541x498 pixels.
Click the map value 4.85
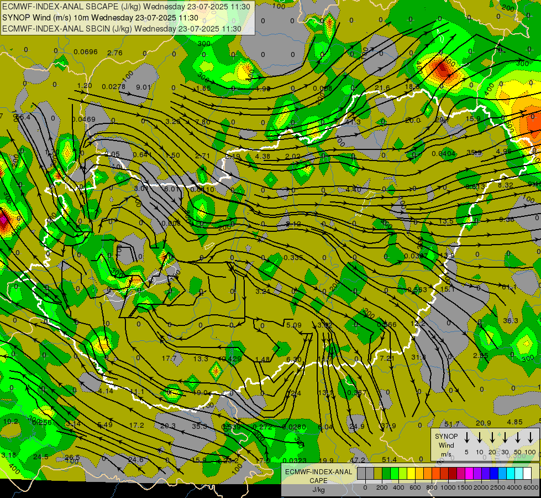(x=515, y=422)
